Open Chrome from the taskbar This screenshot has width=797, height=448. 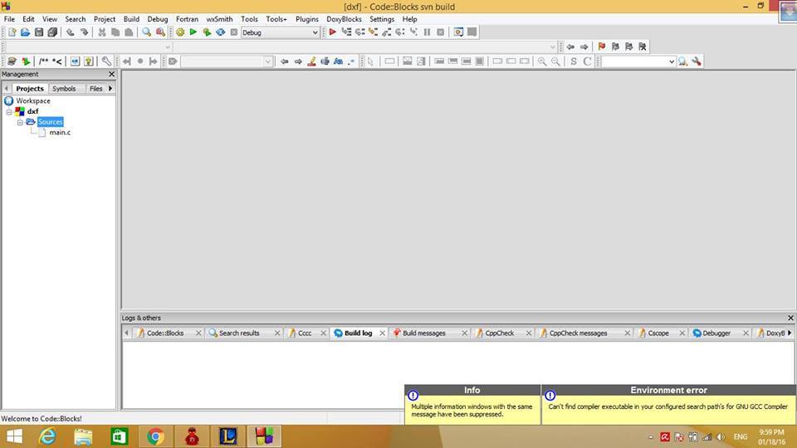click(155, 436)
